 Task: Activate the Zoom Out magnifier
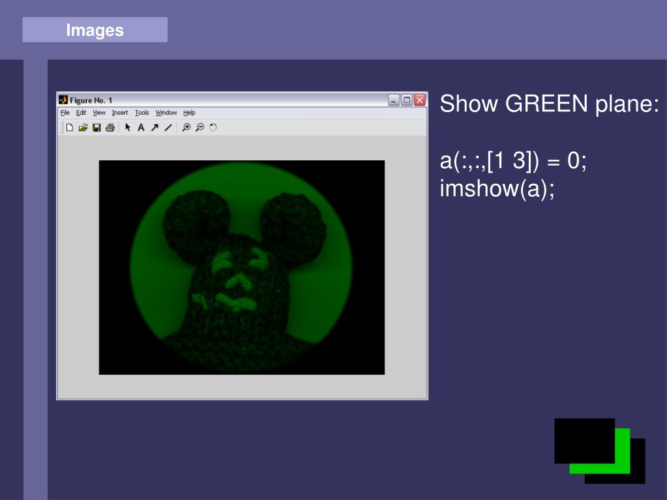(200, 127)
